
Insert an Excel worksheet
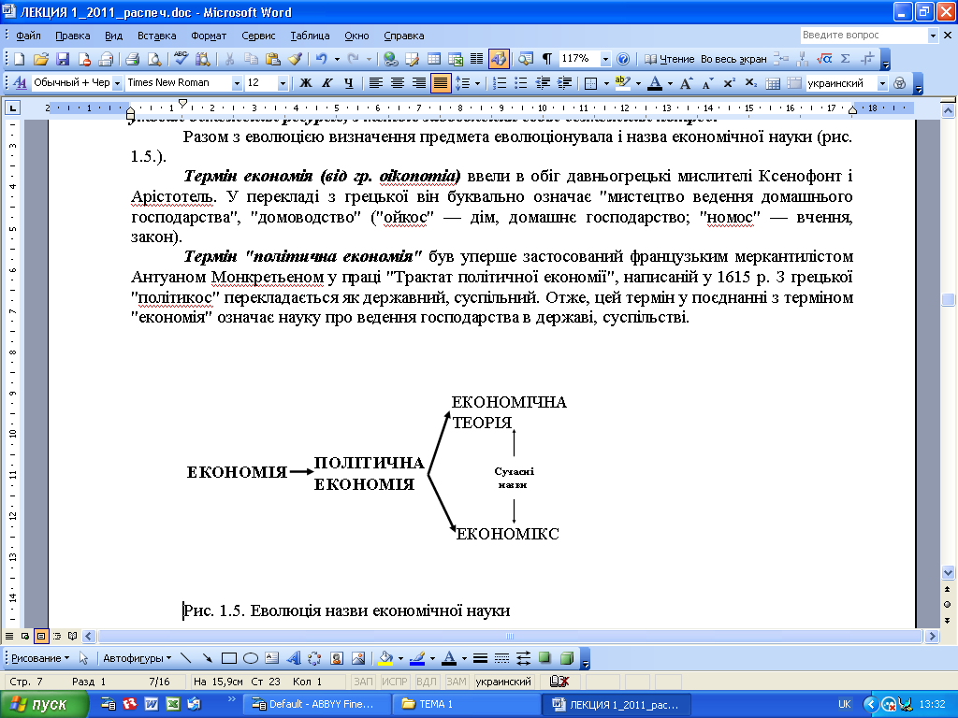coord(456,59)
